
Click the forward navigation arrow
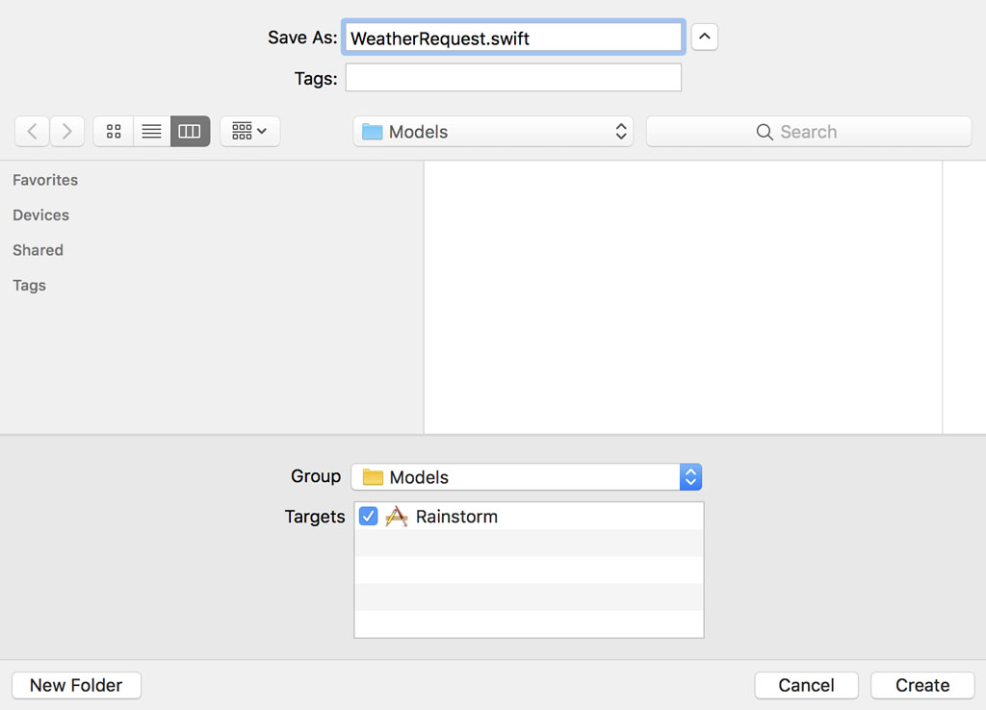(x=65, y=131)
